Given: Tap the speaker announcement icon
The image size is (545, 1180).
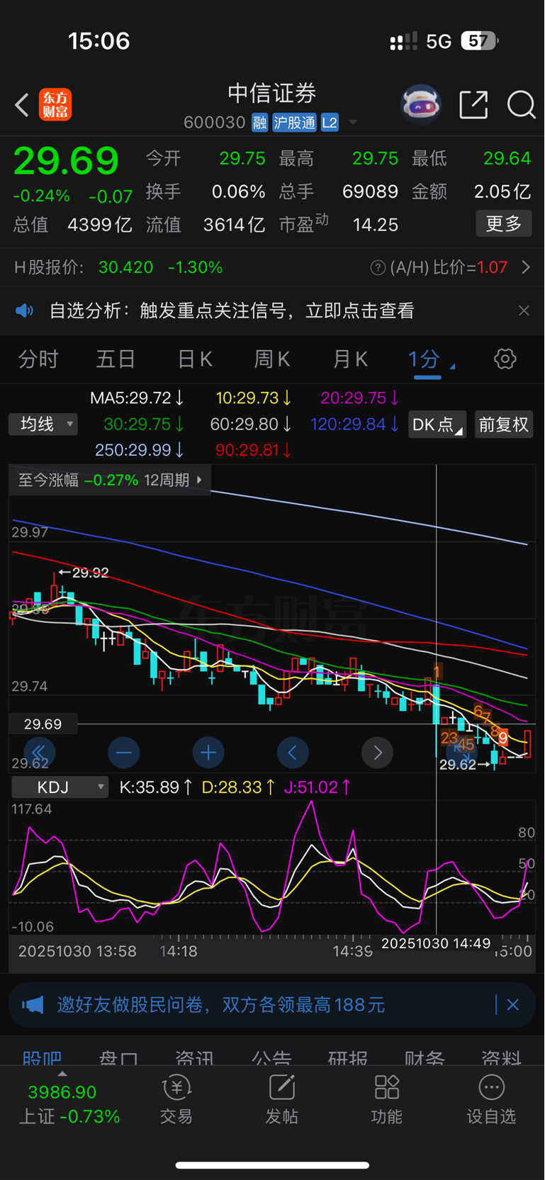Looking at the screenshot, I should 25,310.
